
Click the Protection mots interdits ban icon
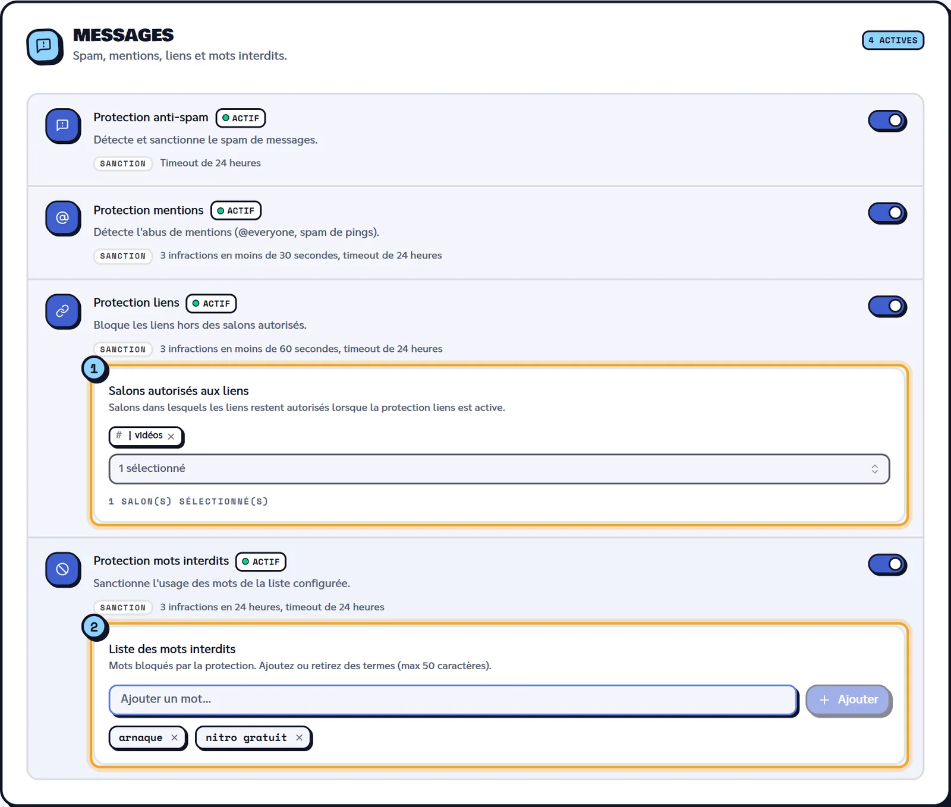pyautogui.click(x=62, y=569)
